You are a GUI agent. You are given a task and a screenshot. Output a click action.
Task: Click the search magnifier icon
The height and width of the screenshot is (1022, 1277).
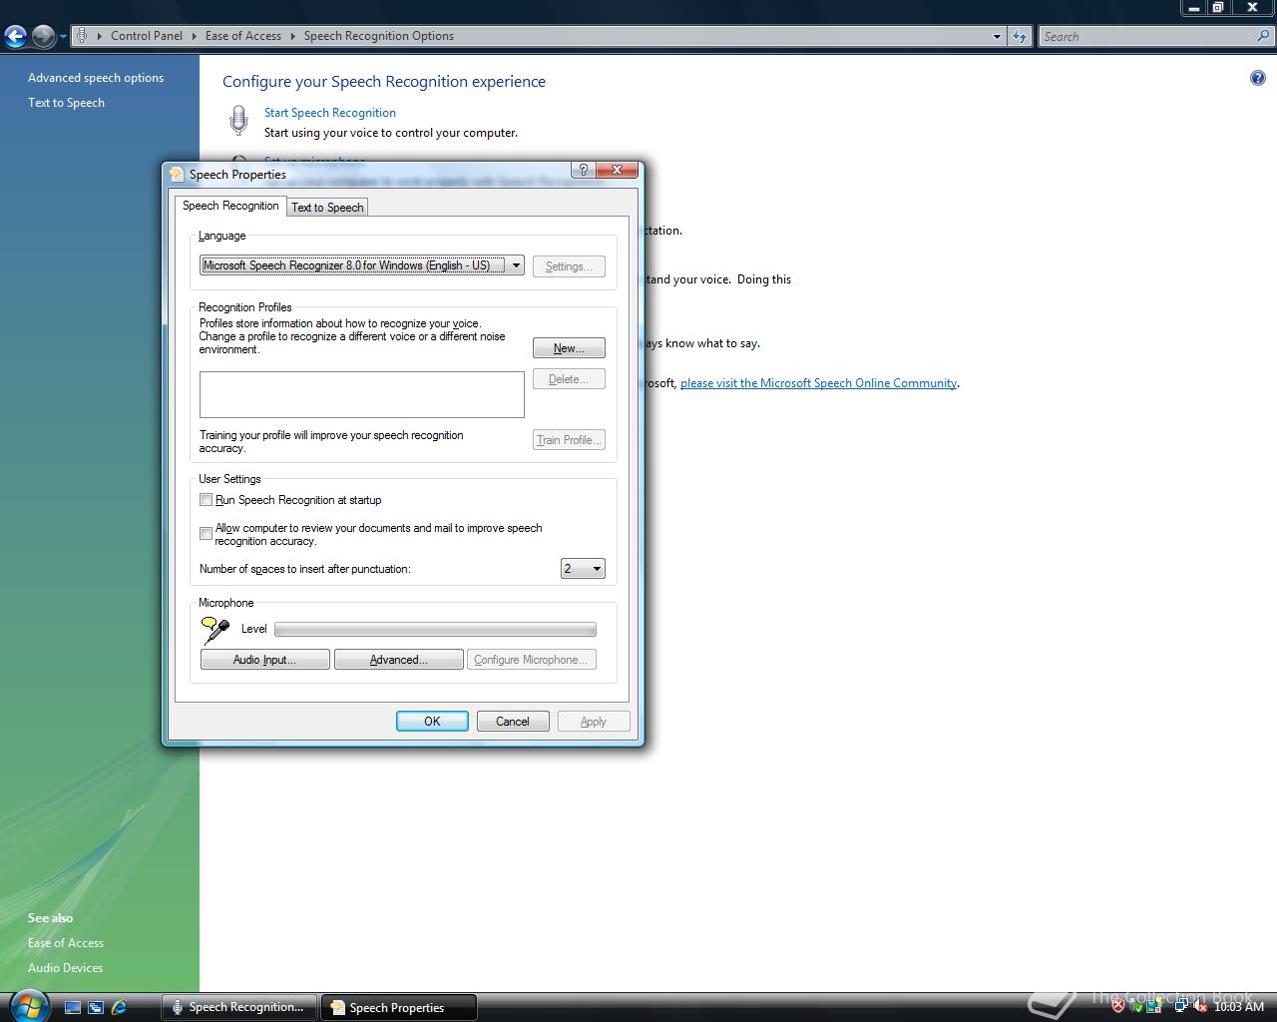click(1264, 36)
